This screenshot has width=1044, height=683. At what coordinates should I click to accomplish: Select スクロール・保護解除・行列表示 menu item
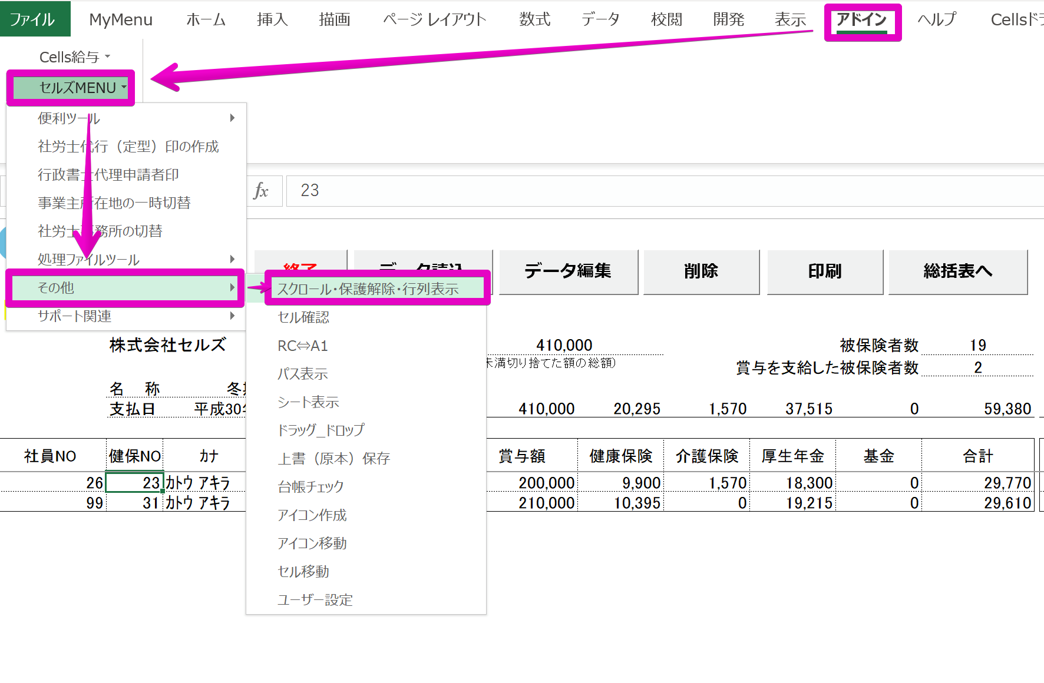click(x=368, y=289)
